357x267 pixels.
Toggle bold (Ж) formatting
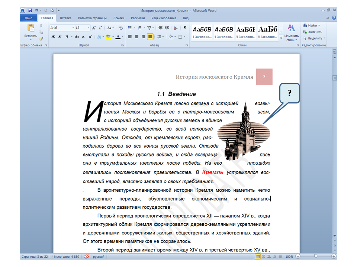pos(53,37)
